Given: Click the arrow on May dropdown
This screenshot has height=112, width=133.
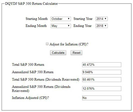Looking at the screenshot, I should coord(69,26).
